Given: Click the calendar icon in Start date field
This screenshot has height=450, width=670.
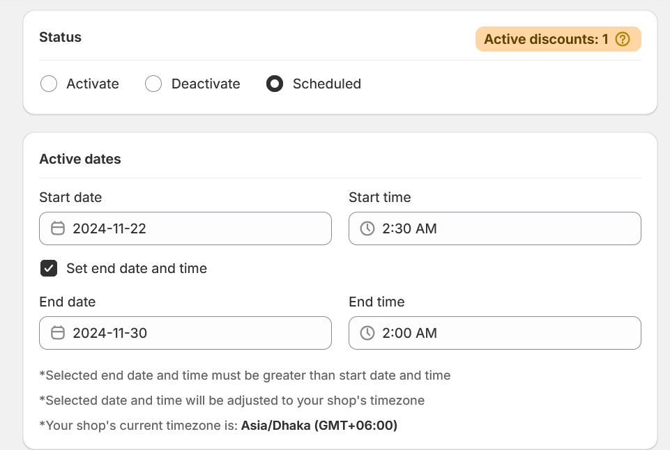Looking at the screenshot, I should [x=58, y=228].
